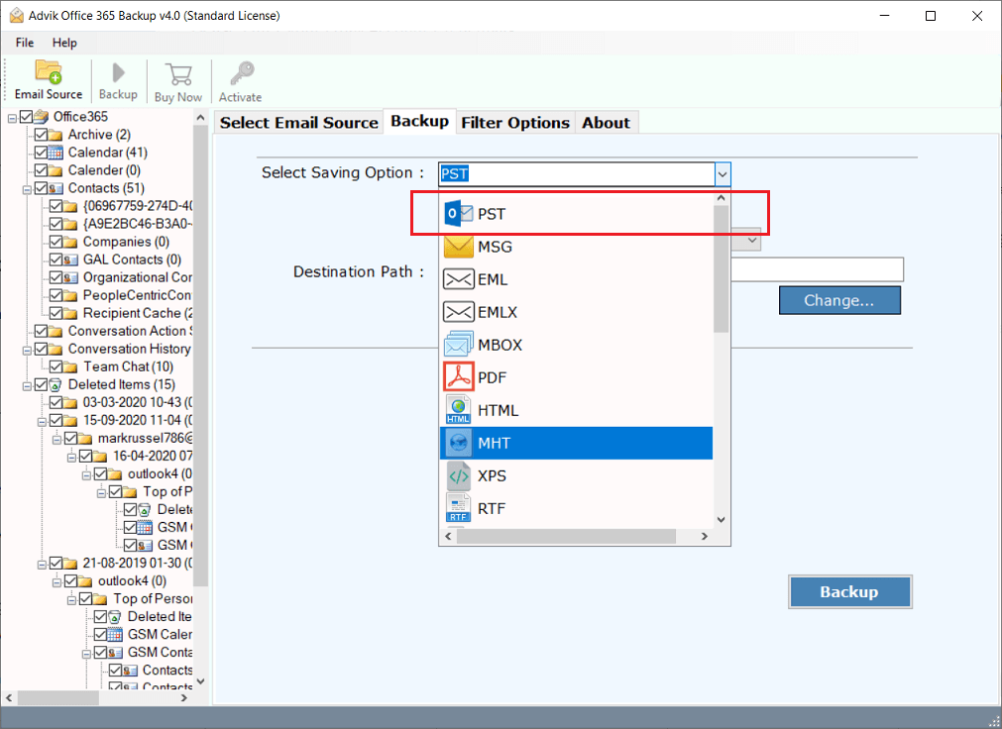Click the Conversation History folder icon
The height and width of the screenshot is (729, 1002).
coord(56,349)
